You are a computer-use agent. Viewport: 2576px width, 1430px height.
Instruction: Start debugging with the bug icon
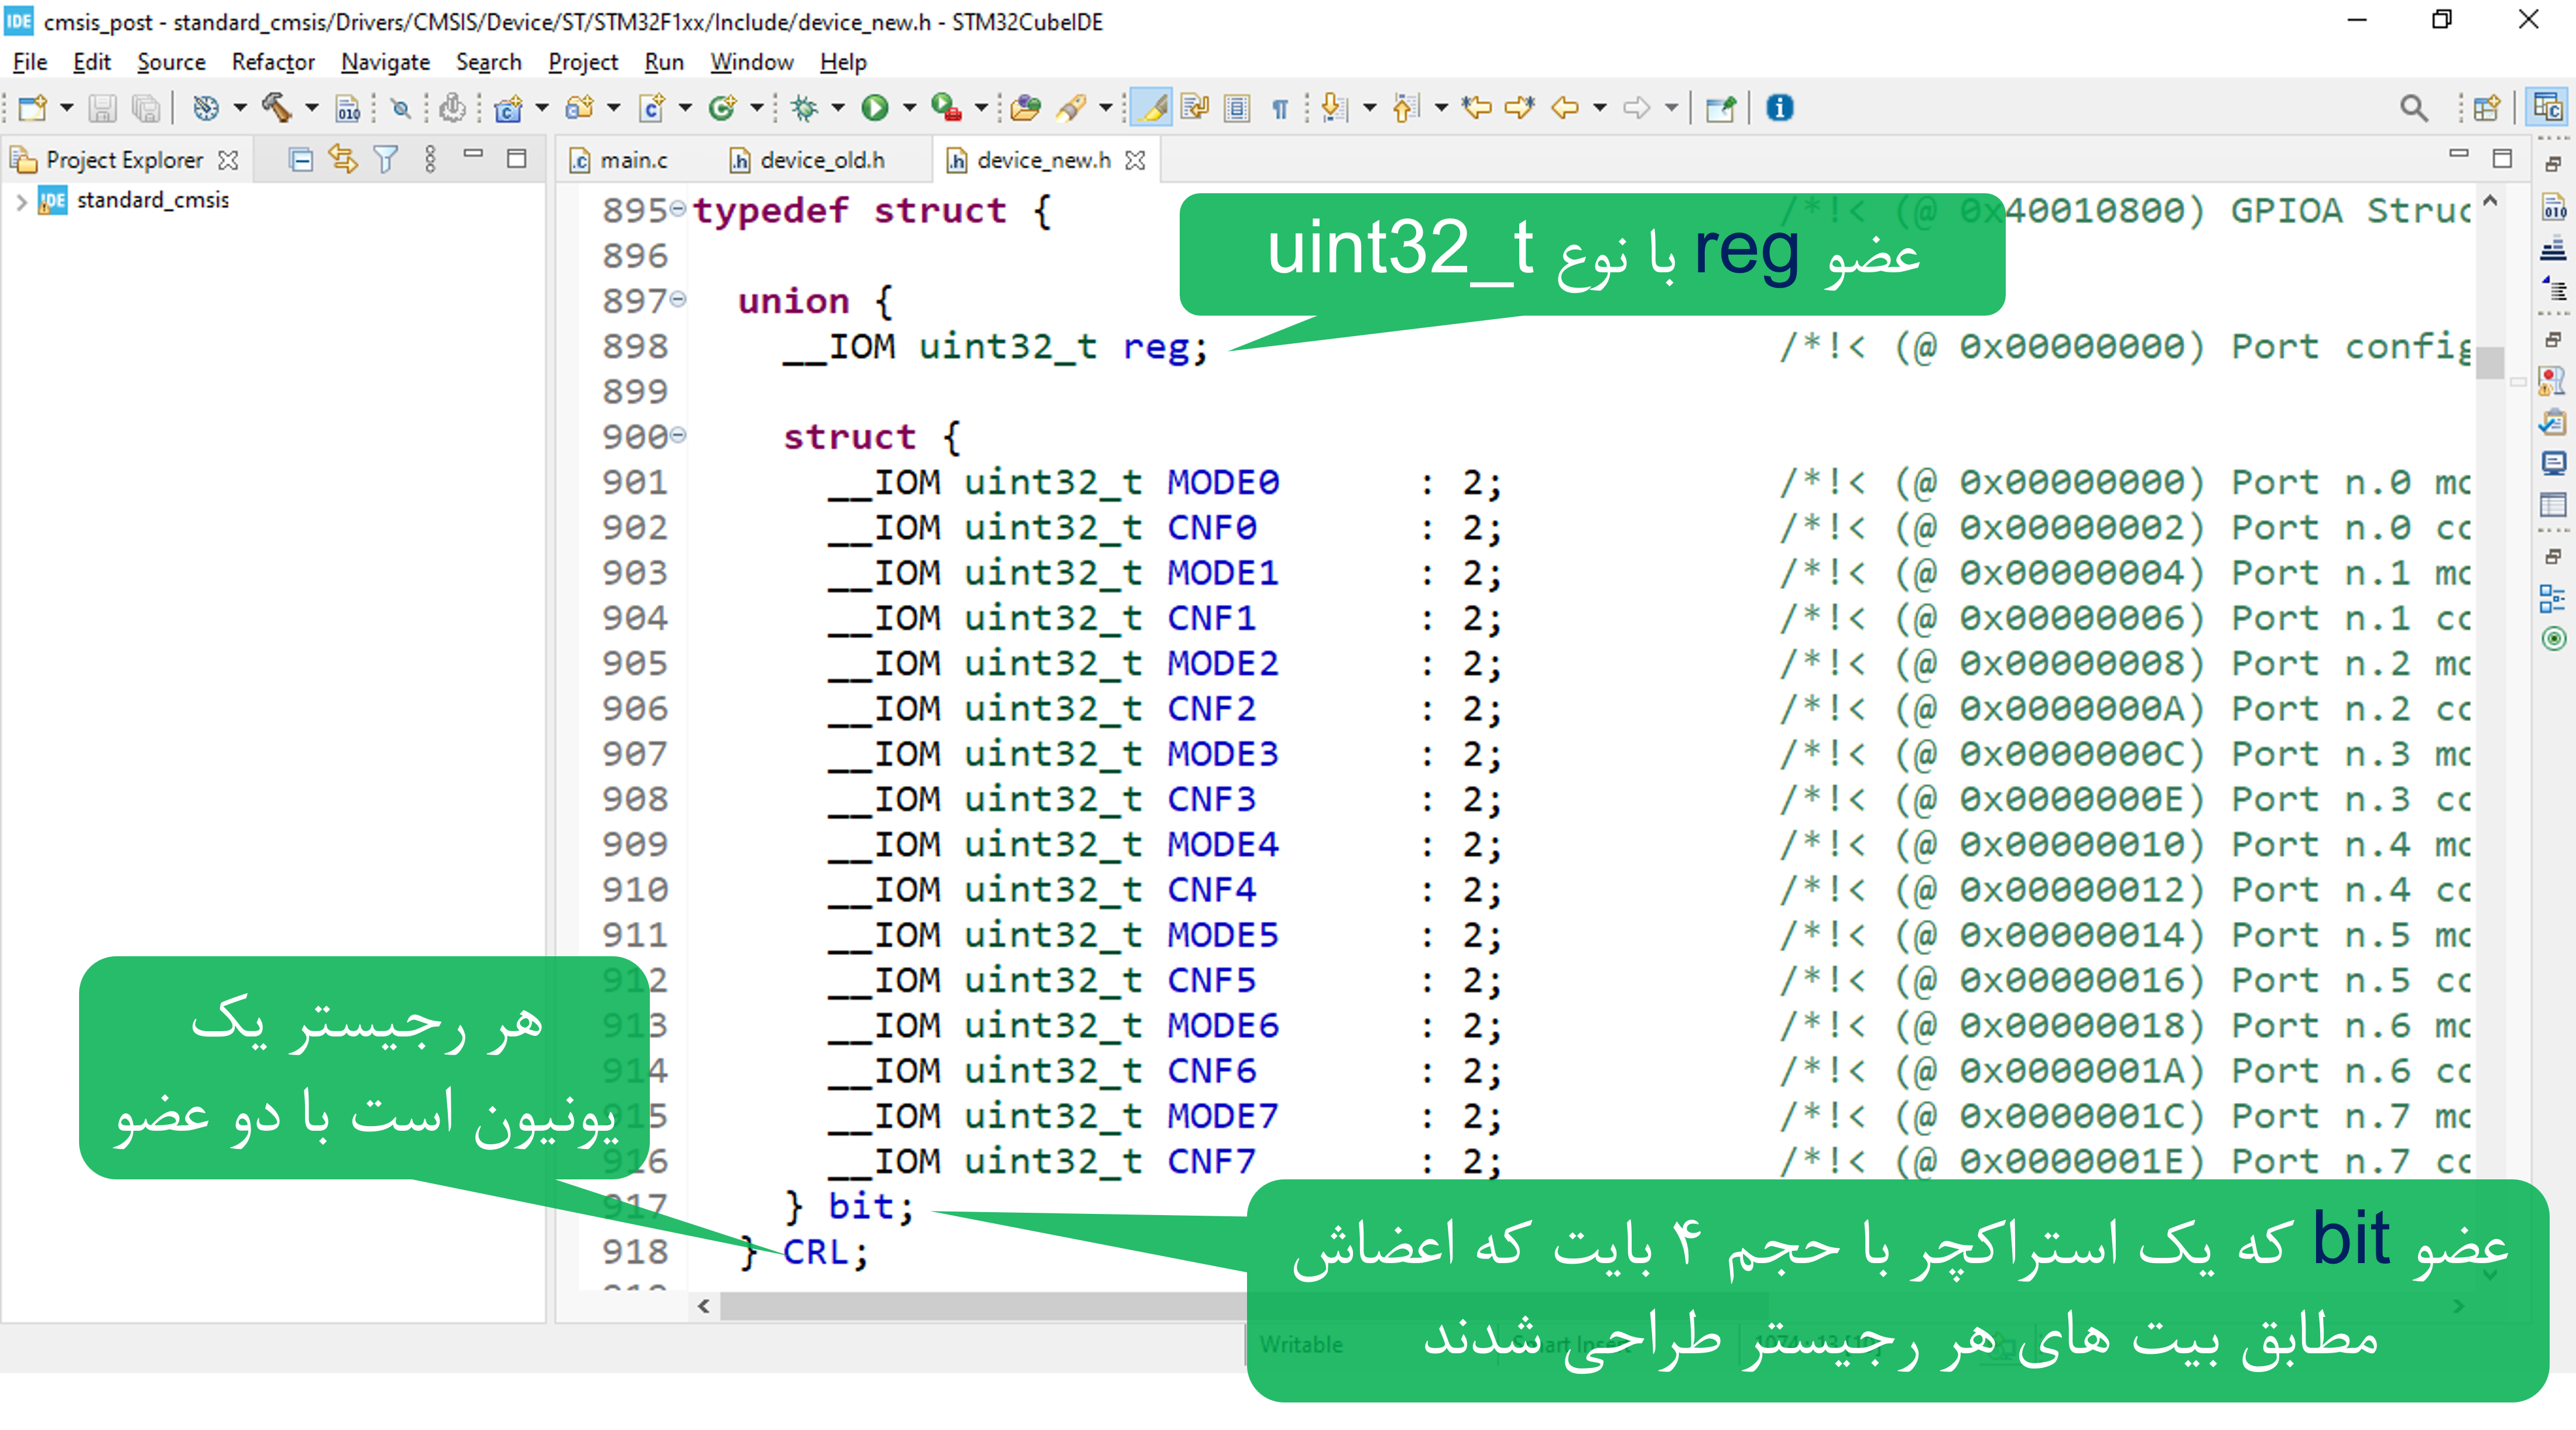coord(804,108)
